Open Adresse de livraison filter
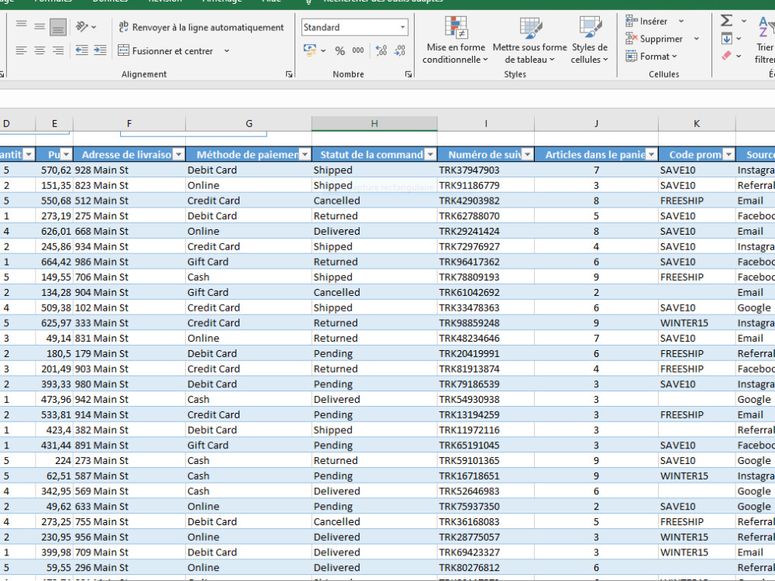The image size is (775, 581). (x=178, y=155)
